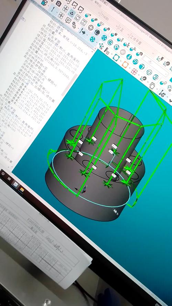Click the edit window vertical scrollbar
Image resolution: width=172 pixels, height=306 pixels.
point(70,85)
